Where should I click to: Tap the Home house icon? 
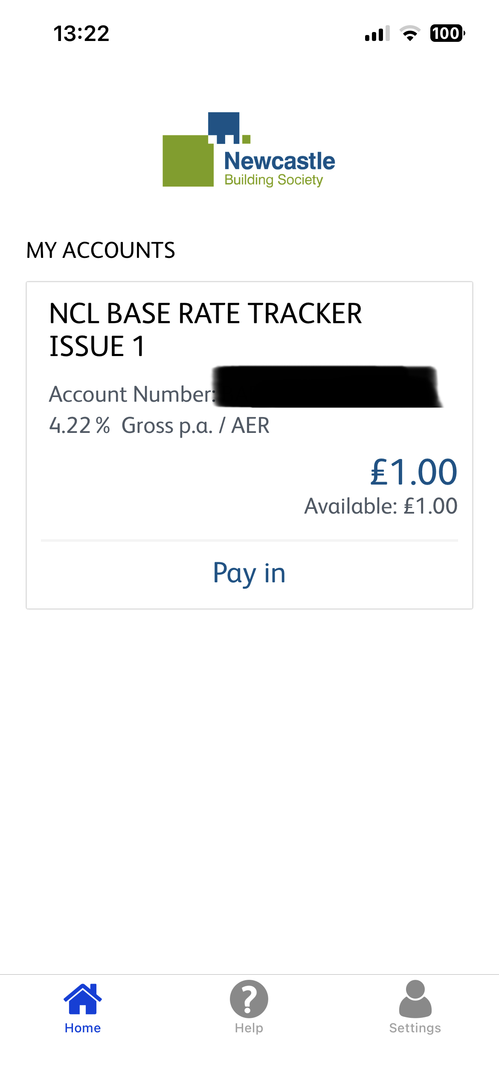[83, 999]
